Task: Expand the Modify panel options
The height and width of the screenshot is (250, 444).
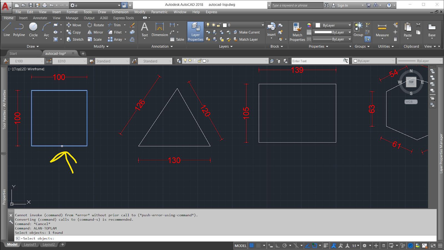Action: pyautogui.click(x=101, y=46)
